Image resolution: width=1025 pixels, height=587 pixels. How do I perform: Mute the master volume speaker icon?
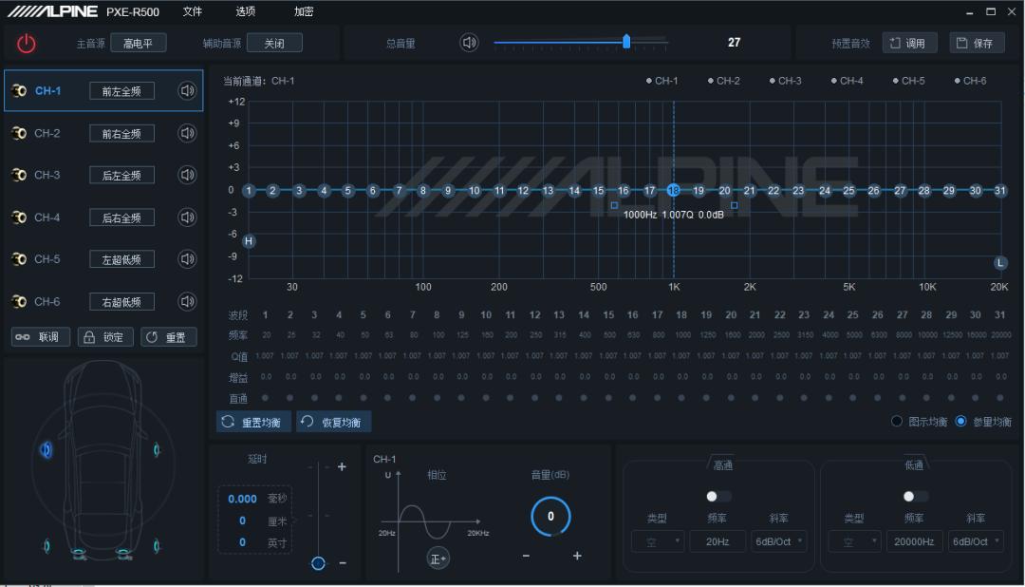pos(469,43)
